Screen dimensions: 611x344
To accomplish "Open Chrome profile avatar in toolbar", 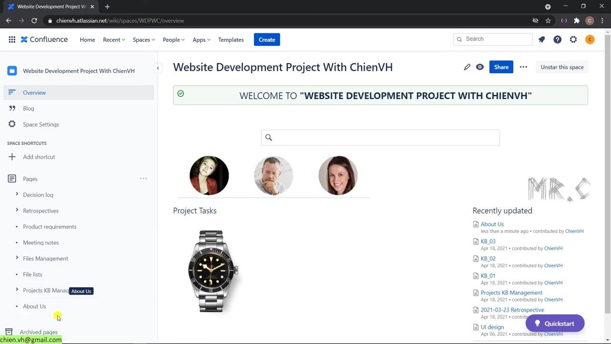I will (590, 21).
